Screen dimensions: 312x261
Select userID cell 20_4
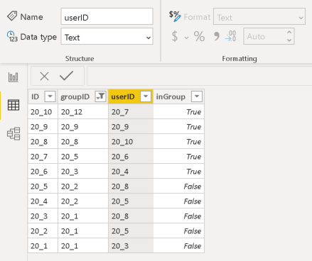(131, 172)
